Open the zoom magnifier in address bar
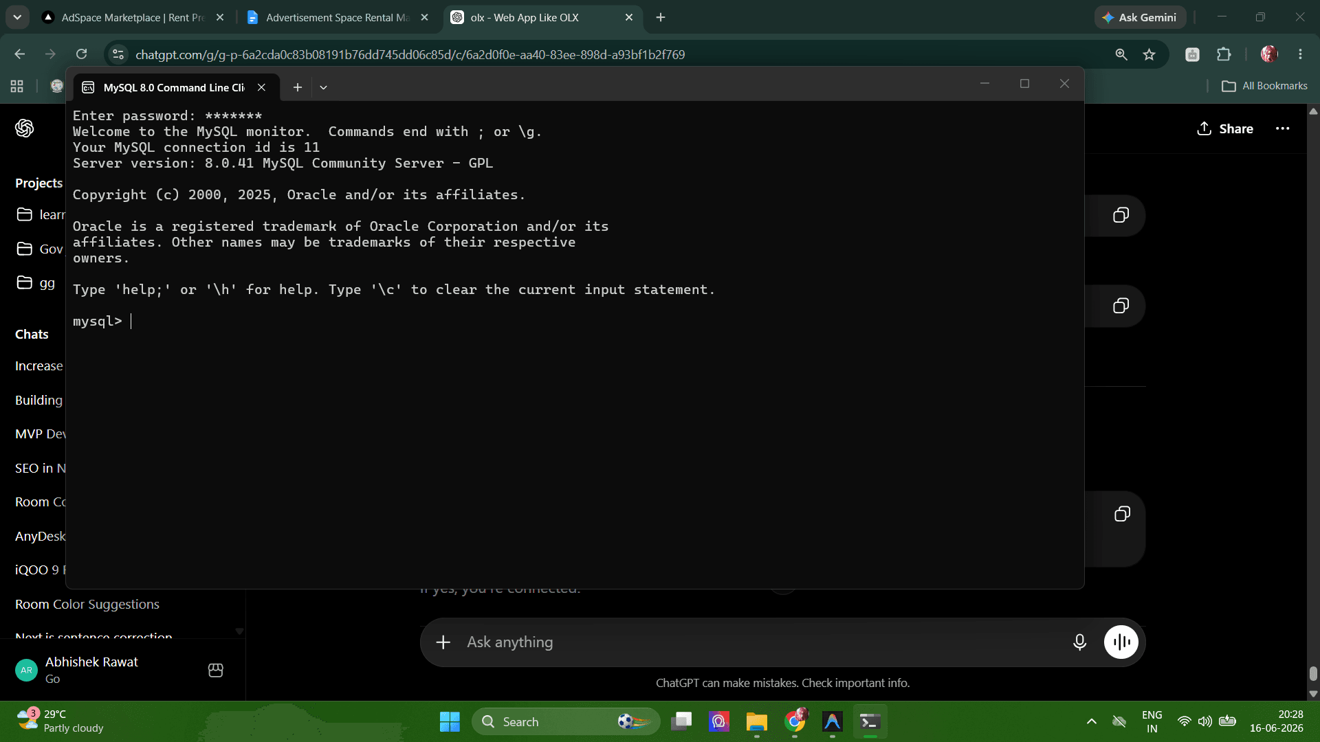Image resolution: width=1320 pixels, height=742 pixels. 1121,54
